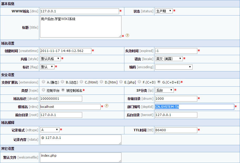The height and width of the screenshot is (163, 240).
Task: Choose the 控制平台 type radio button
Action: [x=44, y=90]
